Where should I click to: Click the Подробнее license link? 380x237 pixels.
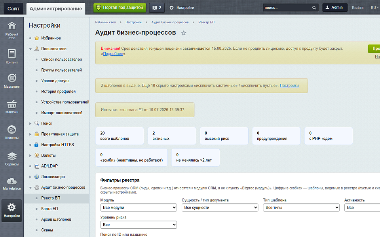pyautogui.click(x=113, y=54)
